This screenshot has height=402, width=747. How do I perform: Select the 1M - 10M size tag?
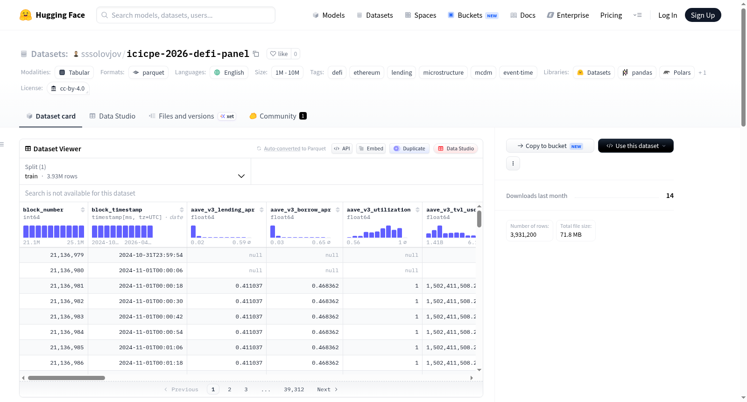point(287,72)
